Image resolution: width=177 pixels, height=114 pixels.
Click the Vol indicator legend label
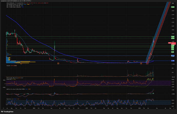(8, 66)
